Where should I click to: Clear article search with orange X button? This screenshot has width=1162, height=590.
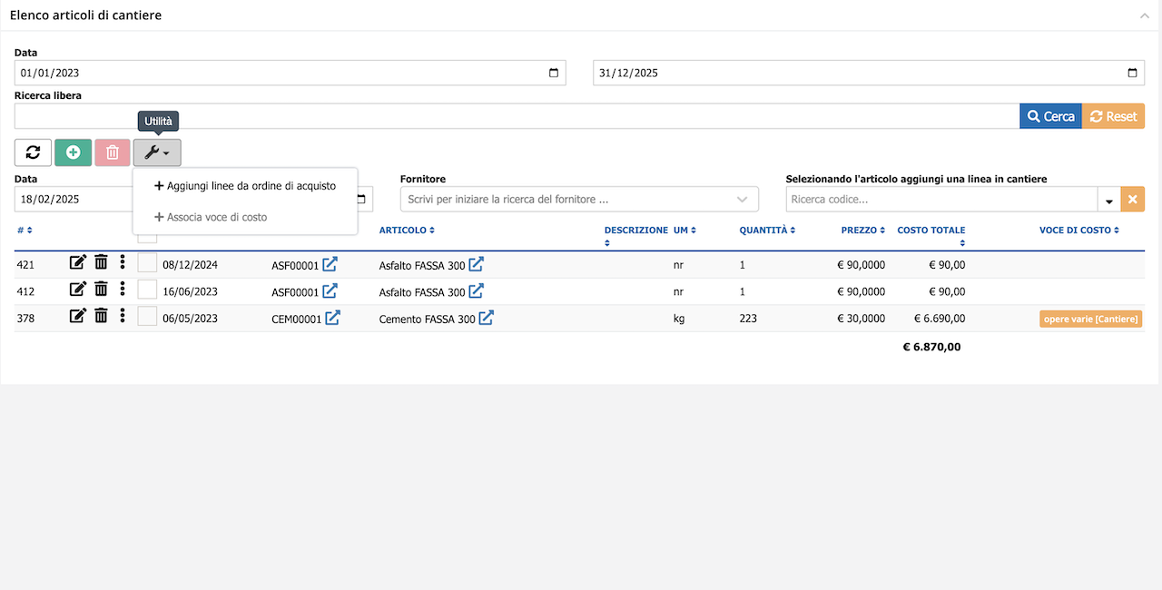1132,199
